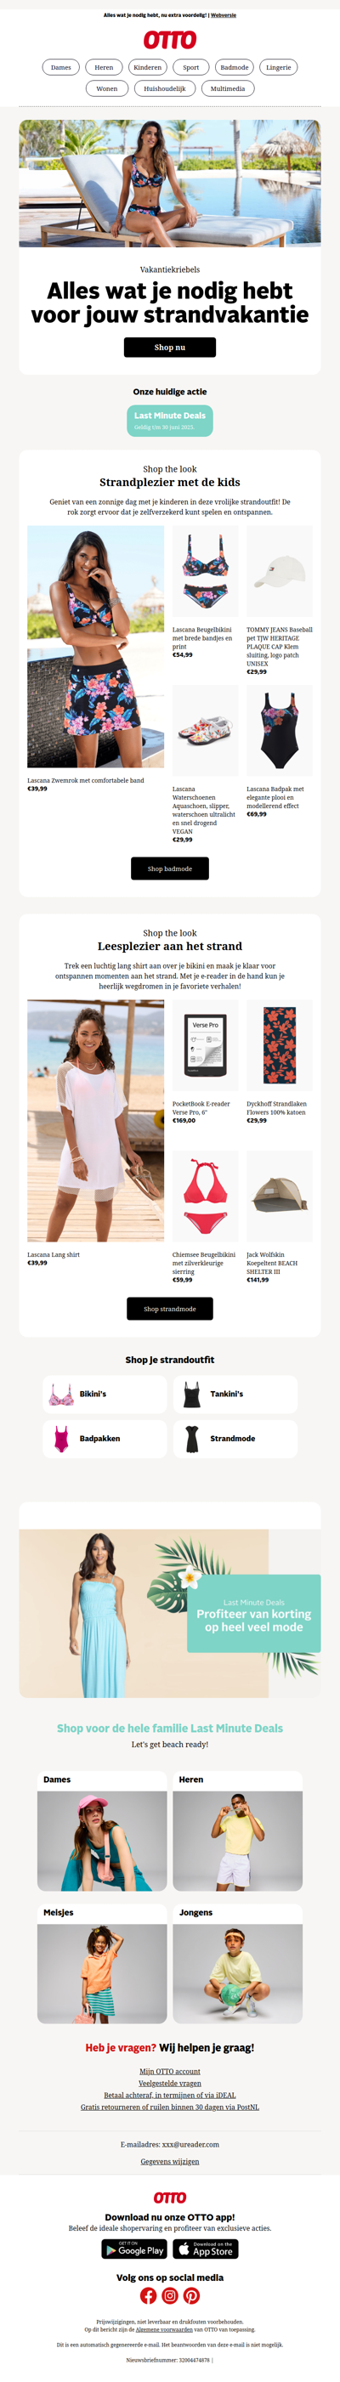The image size is (340, 2382).
Task: Select the Lingerie category pill
Action: pyautogui.click(x=278, y=67)
